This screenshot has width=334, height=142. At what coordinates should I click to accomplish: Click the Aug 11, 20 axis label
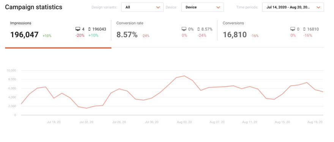click(250, 122)
